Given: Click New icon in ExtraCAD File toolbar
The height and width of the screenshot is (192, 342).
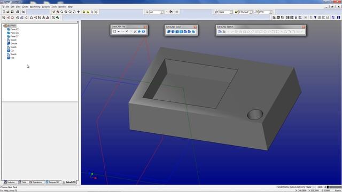Looking at the screenshot, I should point(114,31).
